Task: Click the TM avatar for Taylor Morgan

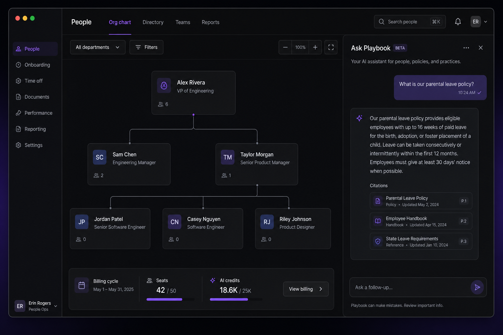Action: pos(228,157)
